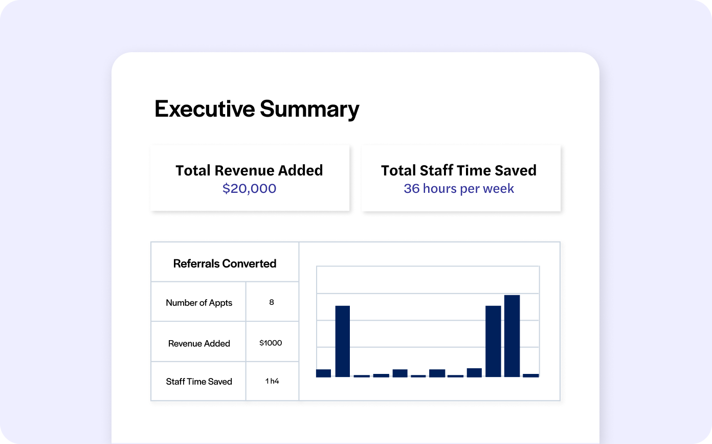This screenshot has width=712, height=444.
Task: Select the Revenue Added row label
Action: click(x=199, y=343)
